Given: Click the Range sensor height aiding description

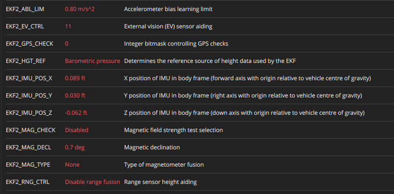Looking at the screenshot, I should pyautogui.click(x=160, y=182).
